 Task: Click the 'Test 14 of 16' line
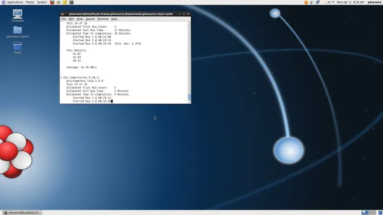point(77,24)
